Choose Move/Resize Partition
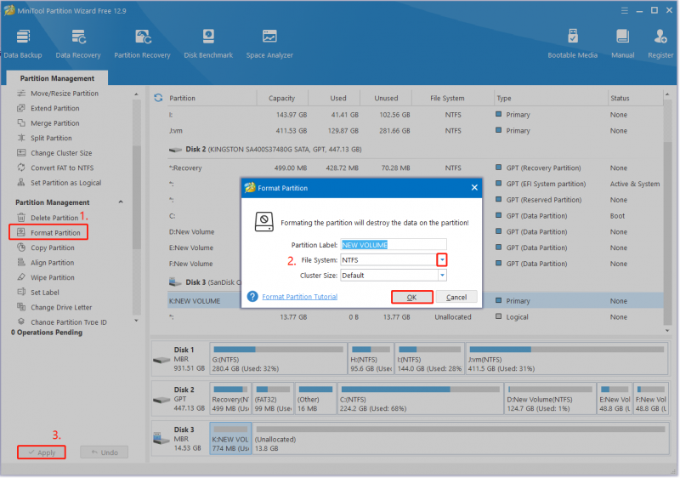680x478 pixels. pyautogui.click(x=57, y=94)
